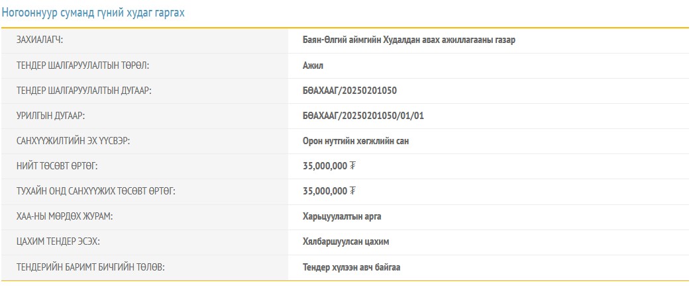Click the 'Орон нутгийн хөгжлийн сан' value

pos(360,141)
